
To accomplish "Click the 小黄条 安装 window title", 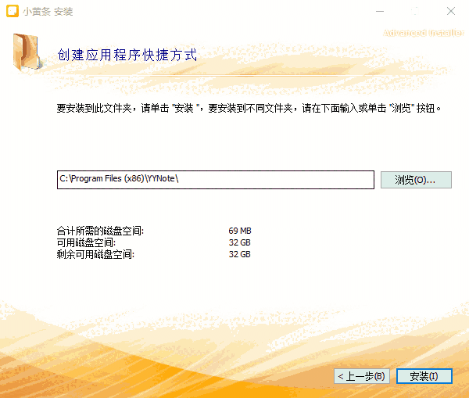I will pos(48,12).
